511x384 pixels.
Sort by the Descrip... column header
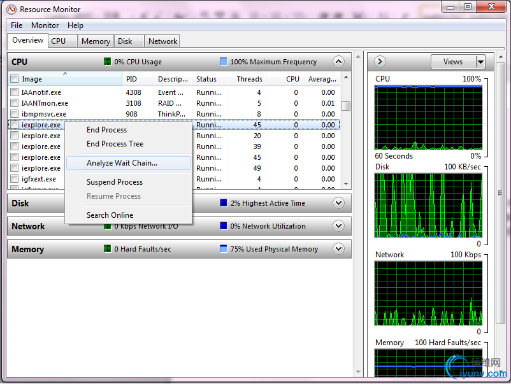point(173,79)
